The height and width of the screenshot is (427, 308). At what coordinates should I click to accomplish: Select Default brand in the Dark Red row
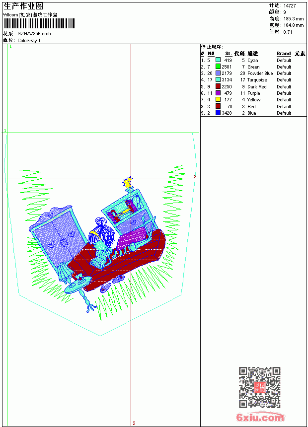click(284, 87)
